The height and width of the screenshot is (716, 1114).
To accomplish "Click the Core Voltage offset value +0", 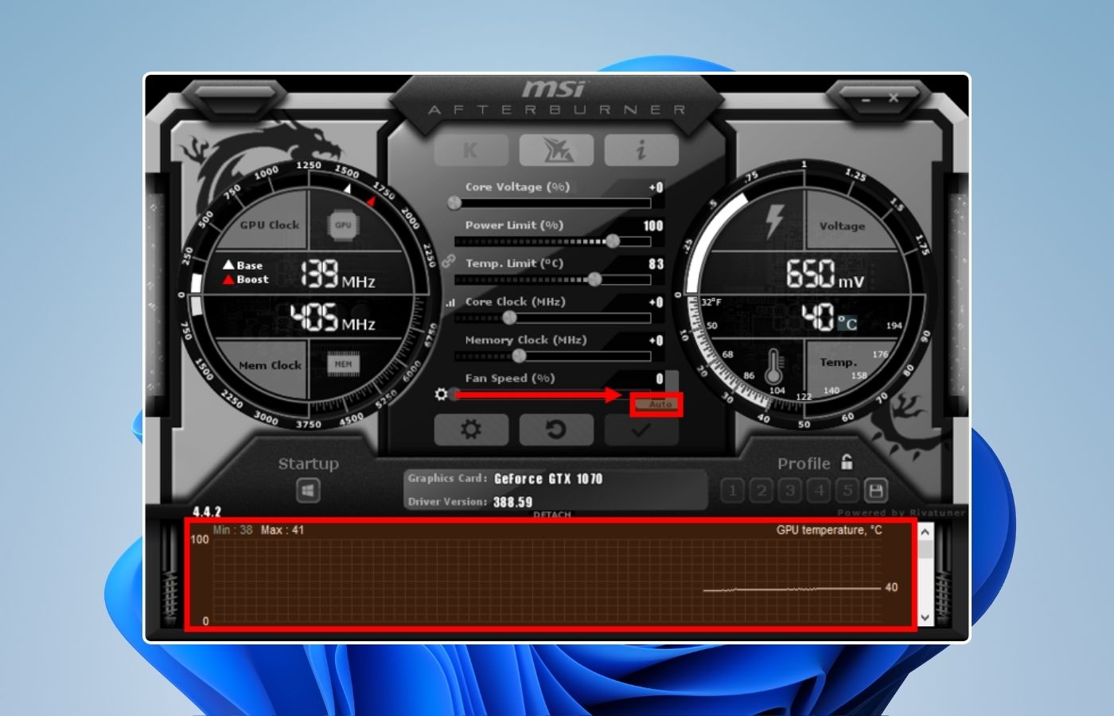I will click(x=656, y=188).
